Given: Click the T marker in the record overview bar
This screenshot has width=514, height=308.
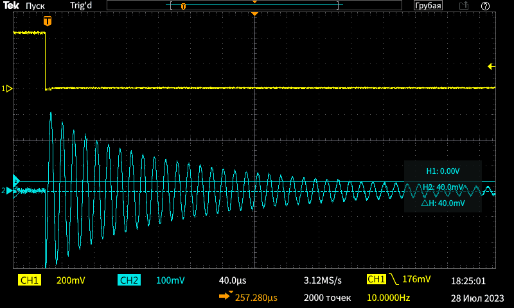Looking at the screenshot, I should (183, 6).
